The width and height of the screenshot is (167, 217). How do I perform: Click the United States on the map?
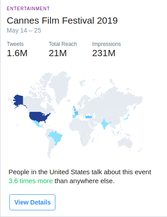tap(39, 117)
